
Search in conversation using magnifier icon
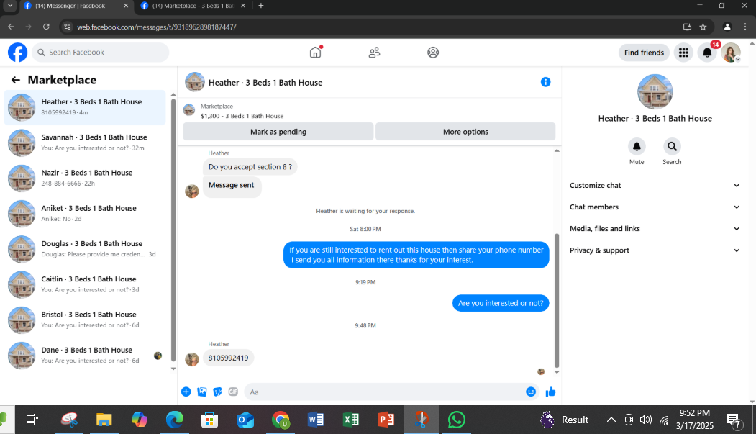click(672, 146)
